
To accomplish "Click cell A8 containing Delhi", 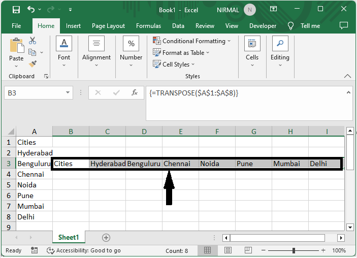I will [x=34, y=217].
